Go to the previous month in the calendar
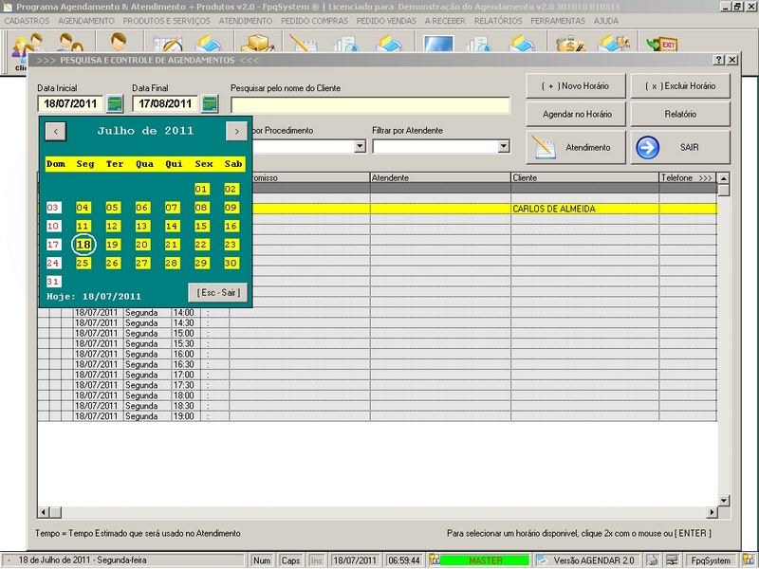This screenshot has width=759, height=569. (x=56, y=131)
